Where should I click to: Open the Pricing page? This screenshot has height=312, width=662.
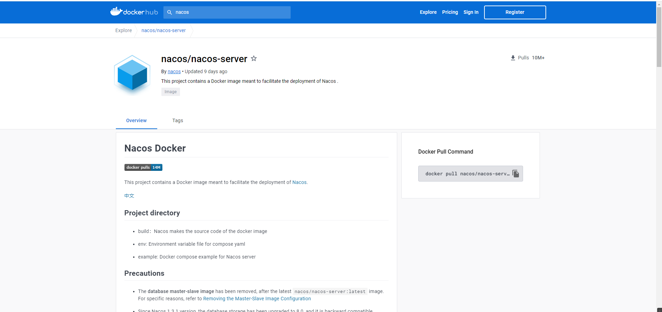(450, 12)
